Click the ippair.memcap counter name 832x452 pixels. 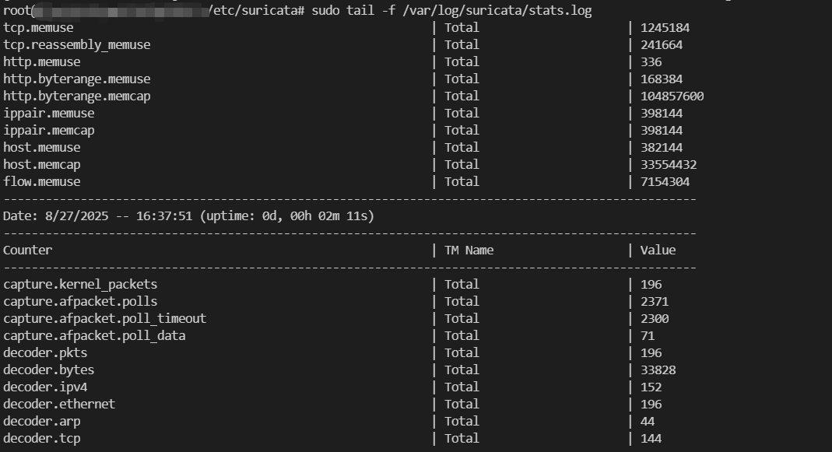48,130
